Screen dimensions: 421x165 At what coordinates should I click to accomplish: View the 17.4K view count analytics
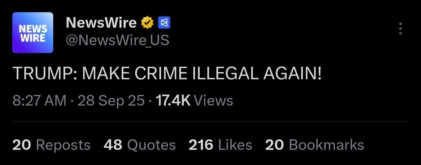coord(194,101)
